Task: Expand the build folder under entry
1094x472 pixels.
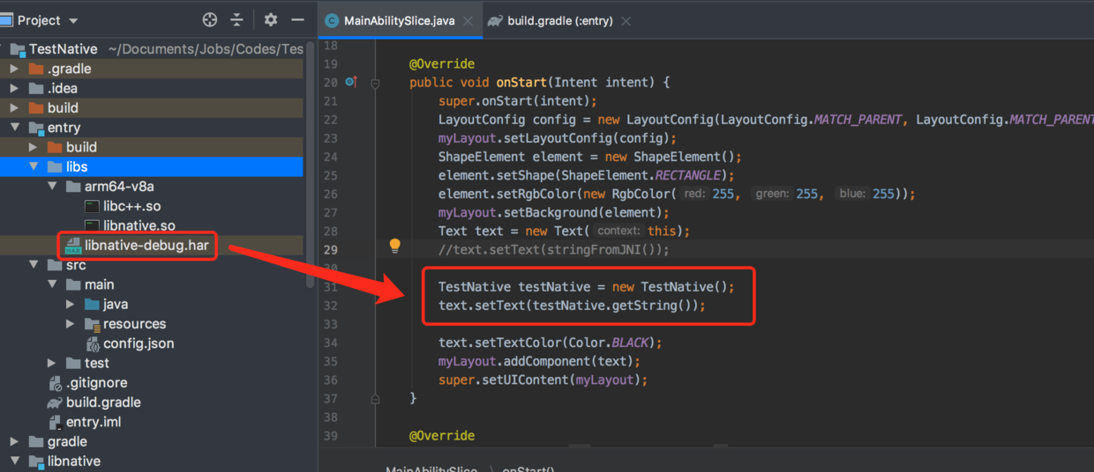Action: click(x=34, y=147)
